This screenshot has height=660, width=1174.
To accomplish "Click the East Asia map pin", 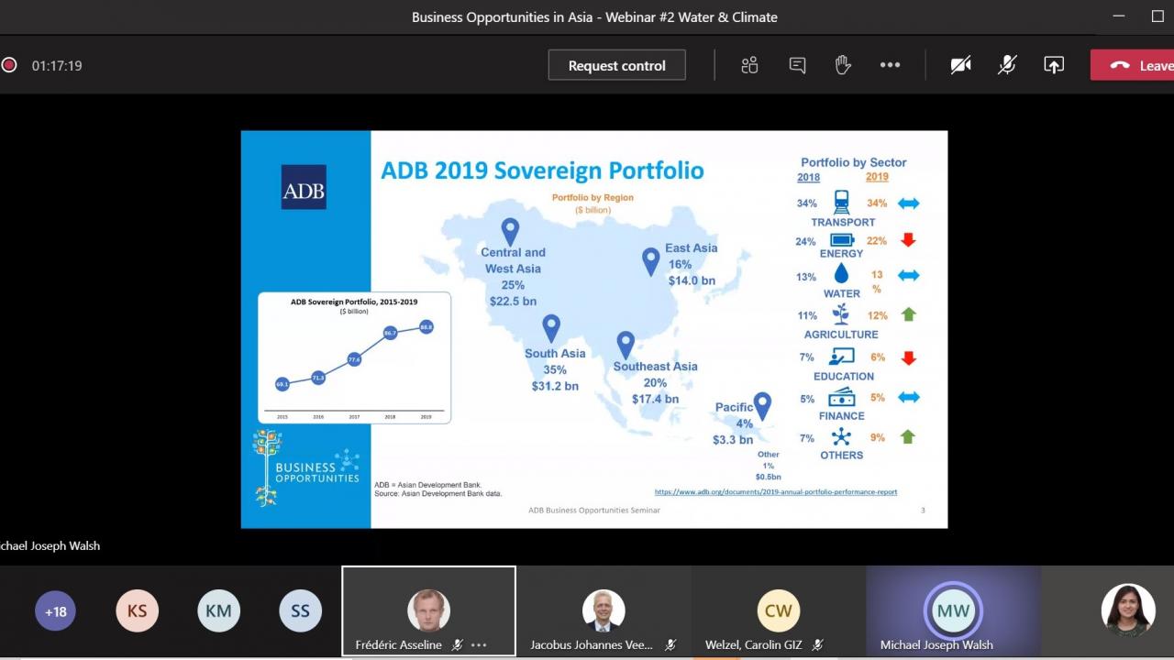I will click(x=650, y=261).
